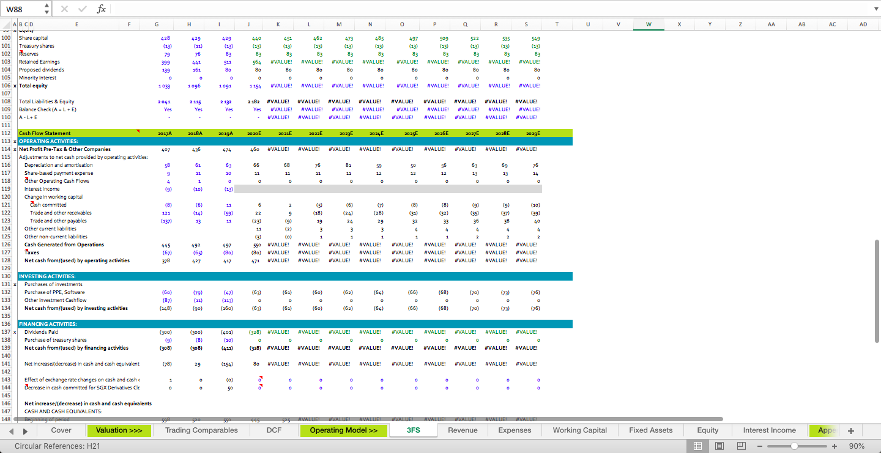The height and width of the screenshot is (453, 881).
Task: Click Trade and other receivables label
Action: coord(61,213)
